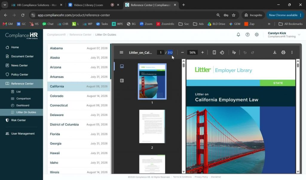Print the PDF document
This screenshot has height=180, width=306.
click(283, 52)
